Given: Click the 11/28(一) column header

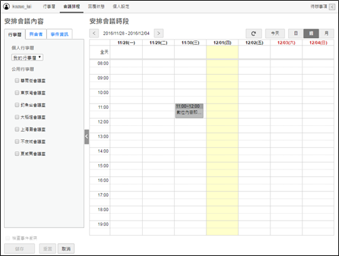Looking at the screenshot, I should click(126, 43).
